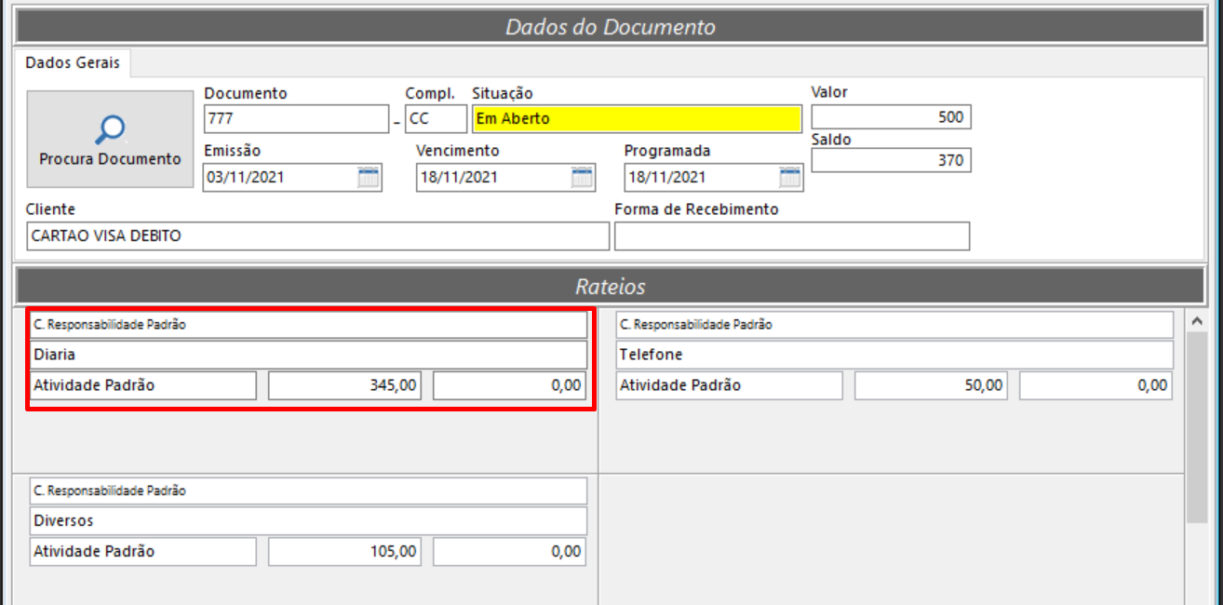Click the Situação field Em Aberto
The height and width of the screenshot is (605, 1223).
[638, 119]
